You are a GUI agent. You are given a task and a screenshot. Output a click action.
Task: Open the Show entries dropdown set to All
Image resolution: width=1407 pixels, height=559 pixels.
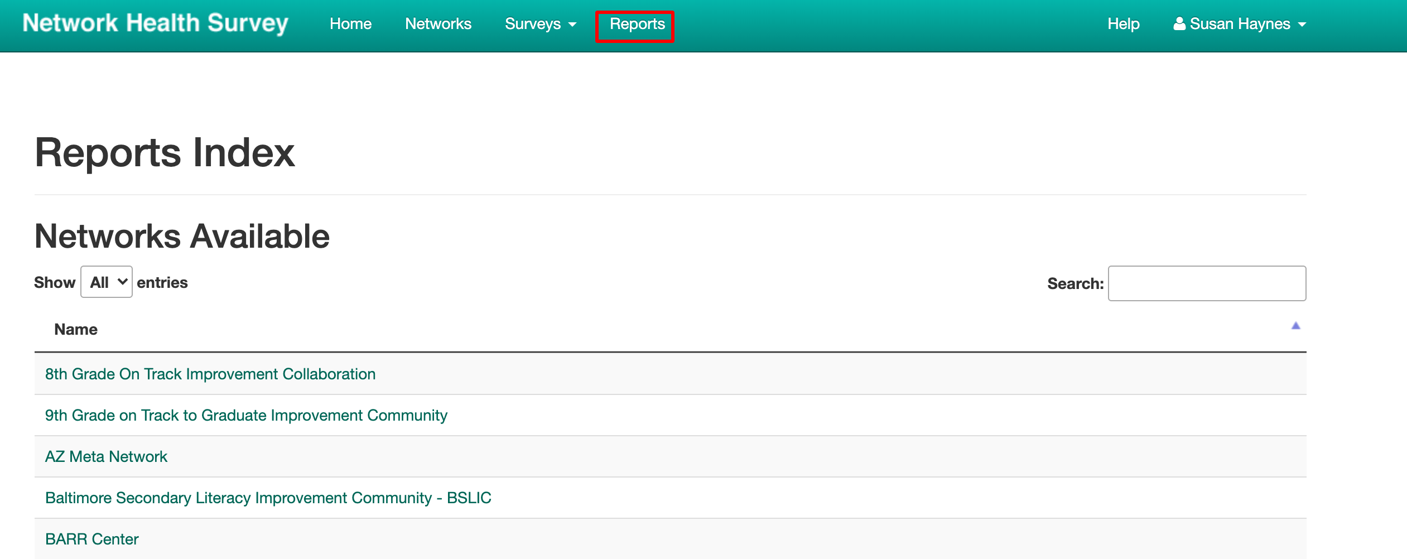tap(106, 282)
